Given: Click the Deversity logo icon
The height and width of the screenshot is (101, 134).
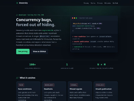Looking at the screenshot, I should click(x=17, y=3).
